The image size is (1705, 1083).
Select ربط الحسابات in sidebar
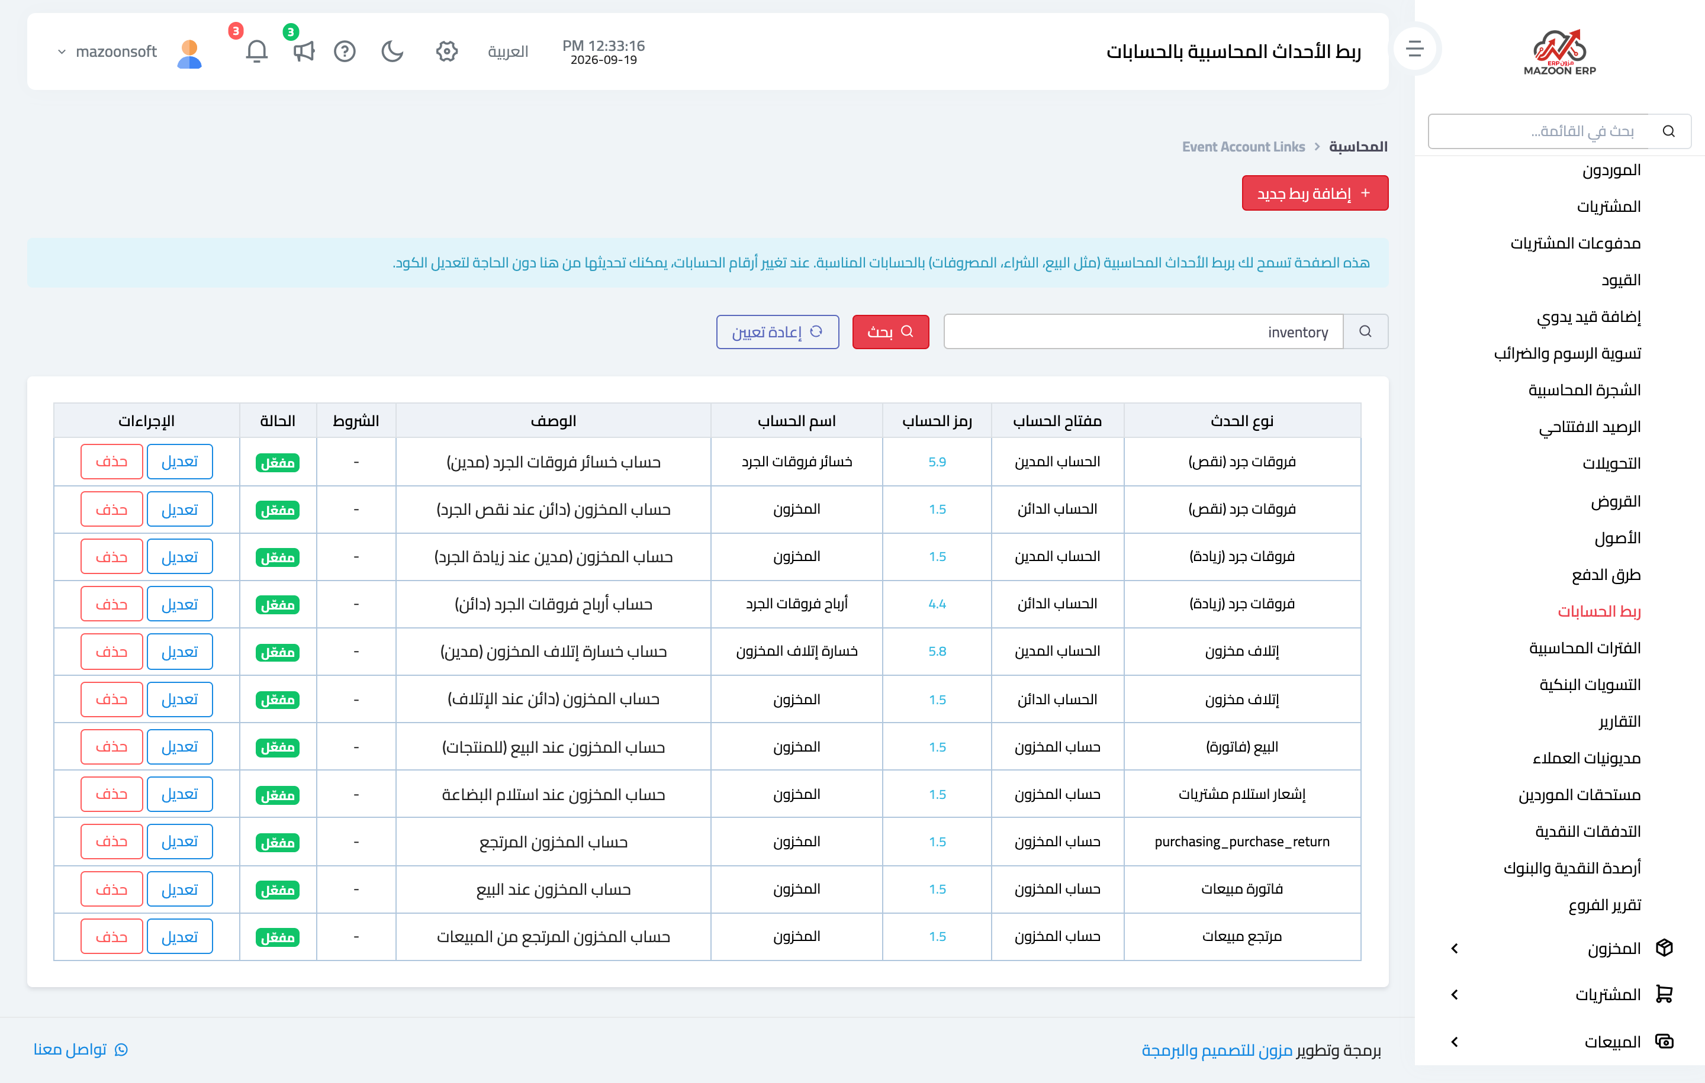click(1599, 611)
